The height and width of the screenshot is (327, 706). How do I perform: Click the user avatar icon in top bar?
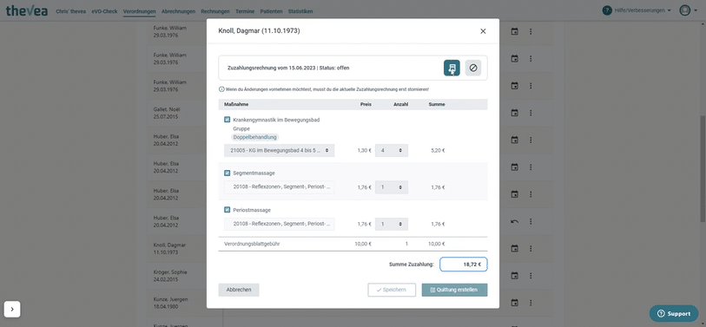pos(685,10)
